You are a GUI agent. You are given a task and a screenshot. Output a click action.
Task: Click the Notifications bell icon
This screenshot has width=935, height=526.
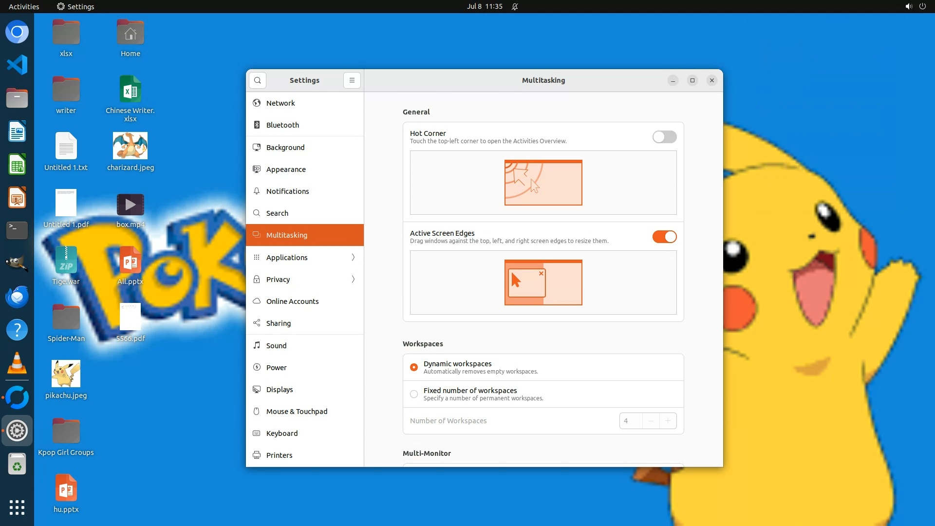(257, 191)
